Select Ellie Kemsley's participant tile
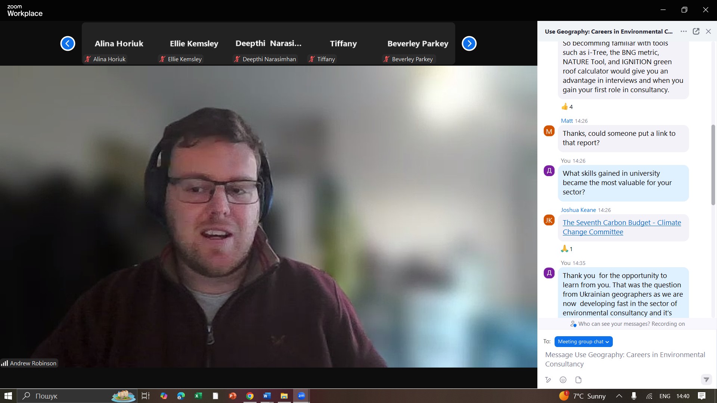Screen dimensions: 717x403 point(194,44)
